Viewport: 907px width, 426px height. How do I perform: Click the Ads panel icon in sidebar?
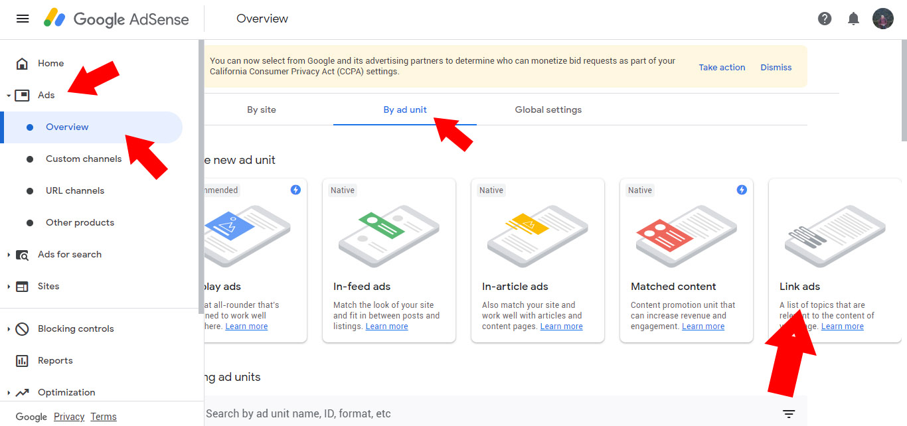pos(23,96)
